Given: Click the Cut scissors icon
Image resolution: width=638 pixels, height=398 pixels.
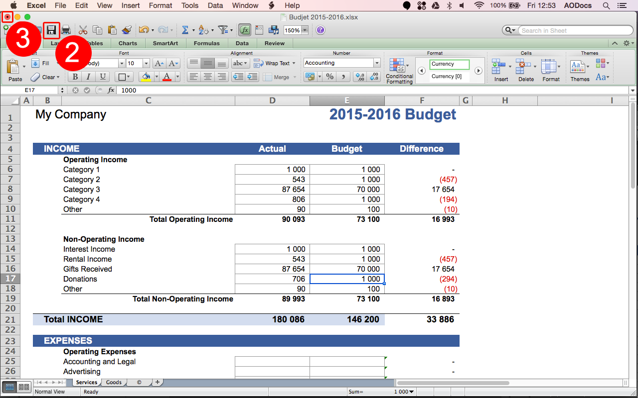Looking at the screenshot, I should tap(83, 30).
